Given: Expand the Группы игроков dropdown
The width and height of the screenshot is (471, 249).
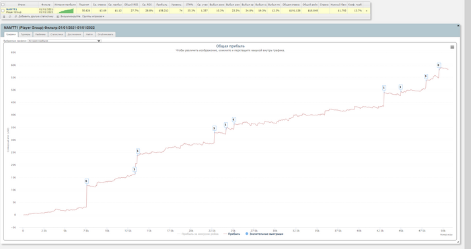Looking at the screenshot, I should coord(93,17).
